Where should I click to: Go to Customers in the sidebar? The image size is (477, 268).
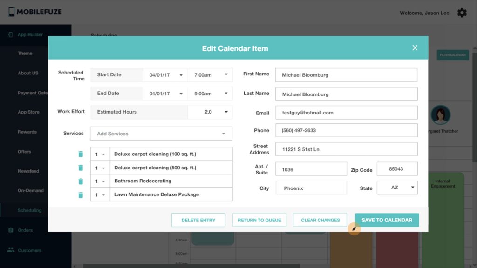(29, 250)
